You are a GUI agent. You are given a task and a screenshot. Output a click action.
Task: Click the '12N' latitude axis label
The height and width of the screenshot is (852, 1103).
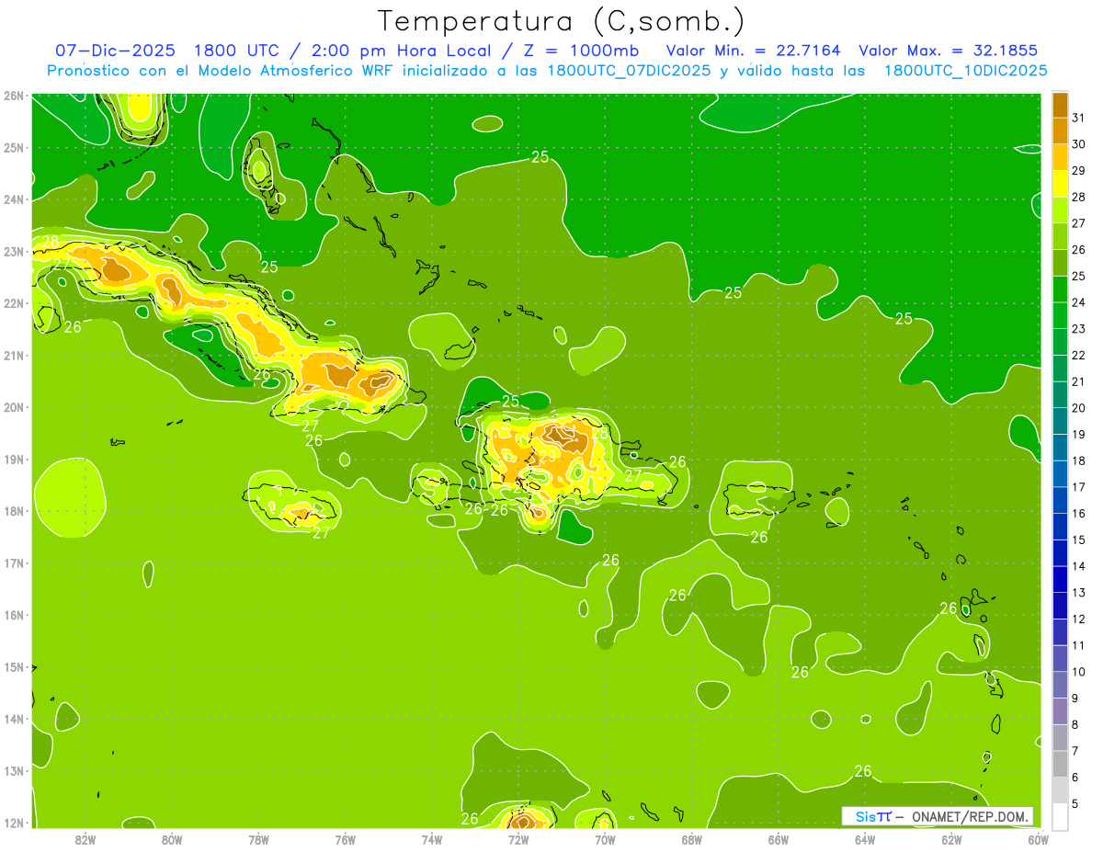click(x=14, y=823)
